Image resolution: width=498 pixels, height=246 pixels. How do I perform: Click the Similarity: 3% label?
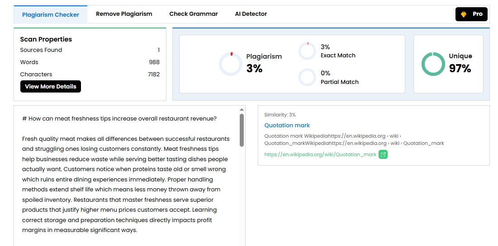[x=280, y=115]
